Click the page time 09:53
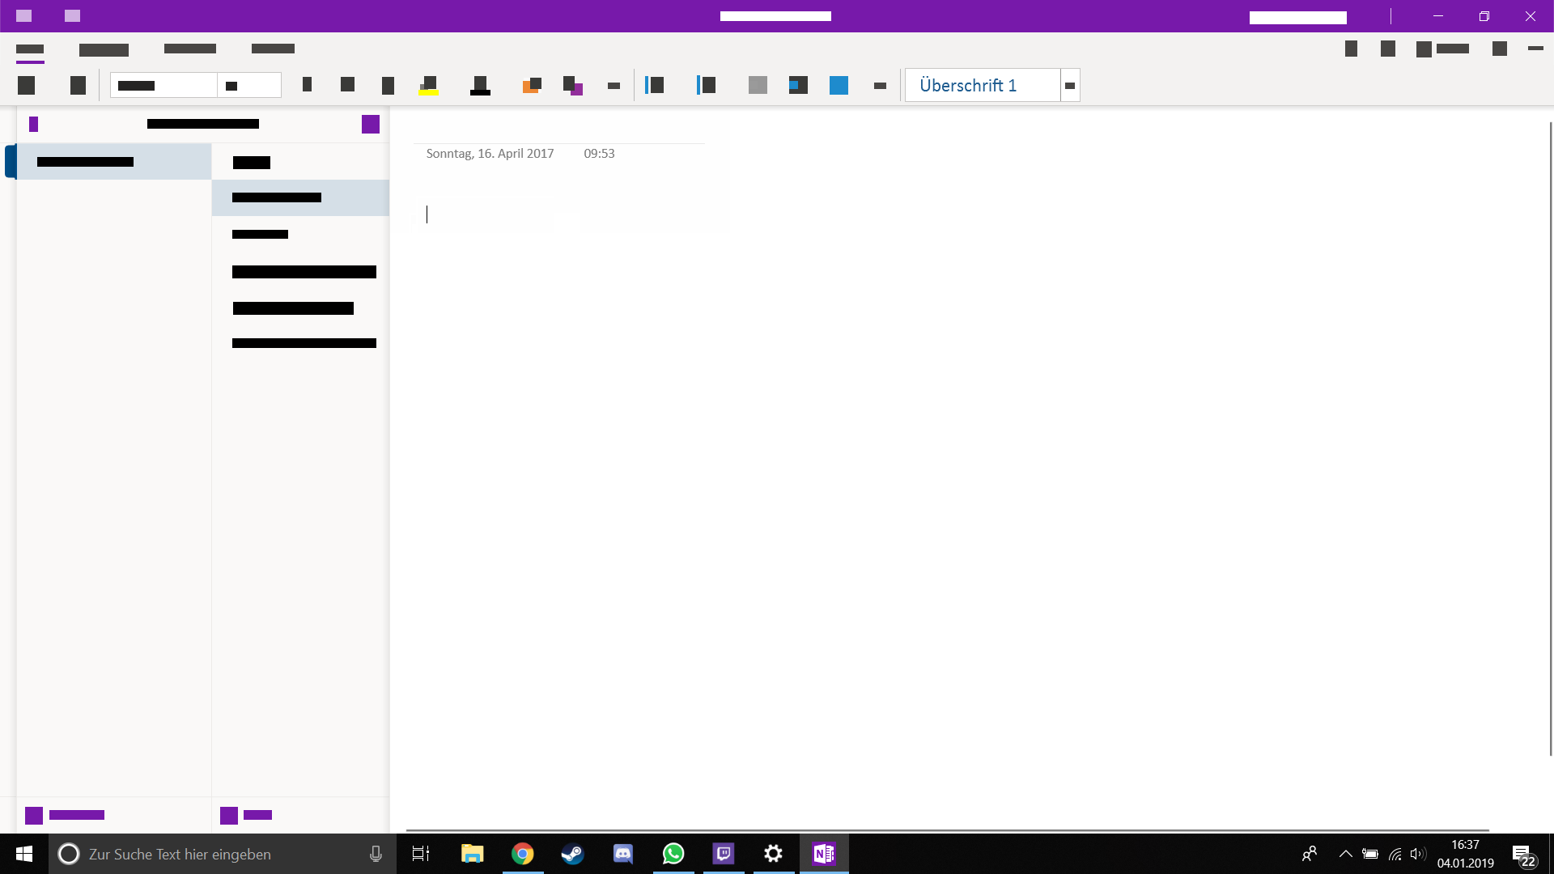Image resolution: width=1554 pixels, height=874 pixels. [x=599, y=154]
